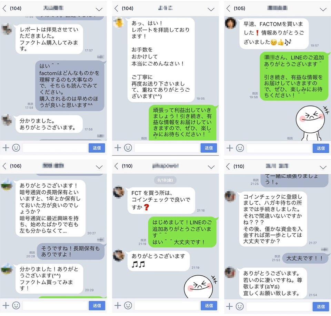The width and height of the screenshot is (331, 316).
Task: Tap the back arrow beside (106)
Action: tap(4, 166)
